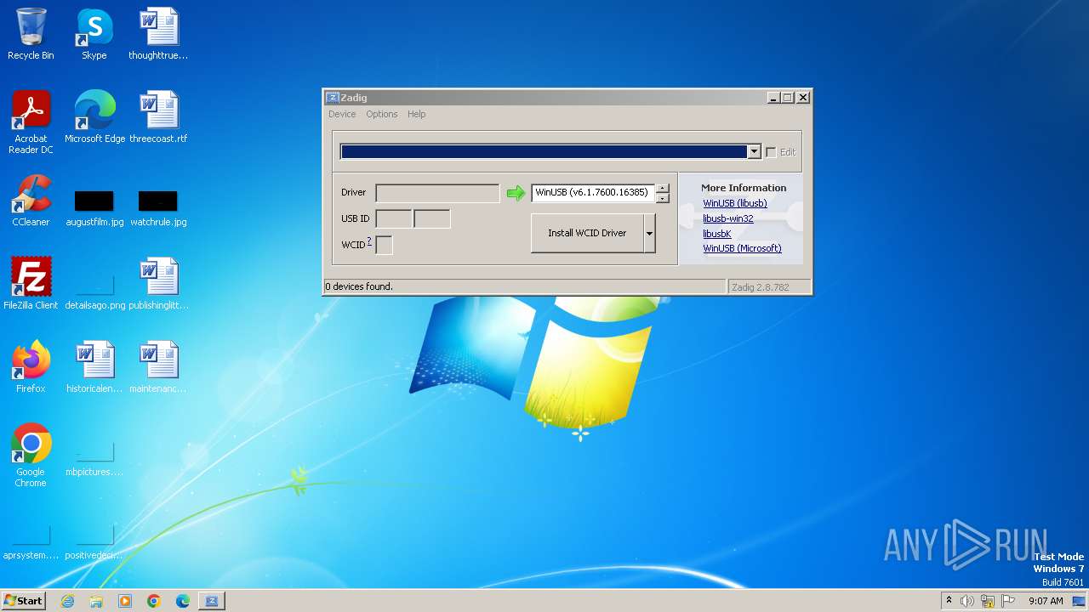Click the taskbar clock showing 9:07 AM
The height and width of the screenshot is (612, 1089).
pyautogui.click(x=1046, y=601)
